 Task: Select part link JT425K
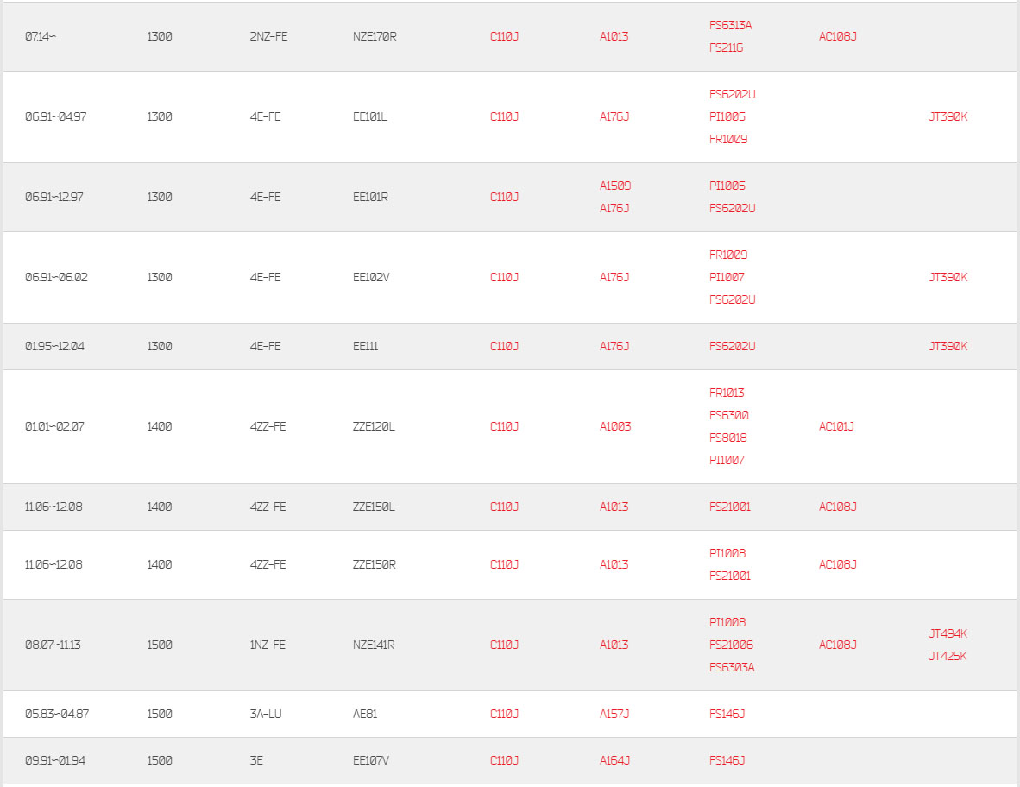948,657
